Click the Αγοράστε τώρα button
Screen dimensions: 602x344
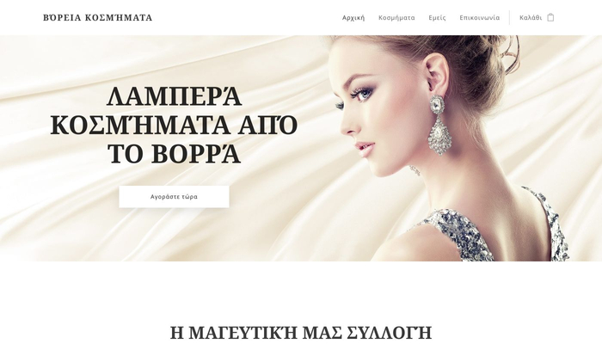pyautogui.click(x=174, y=197)
